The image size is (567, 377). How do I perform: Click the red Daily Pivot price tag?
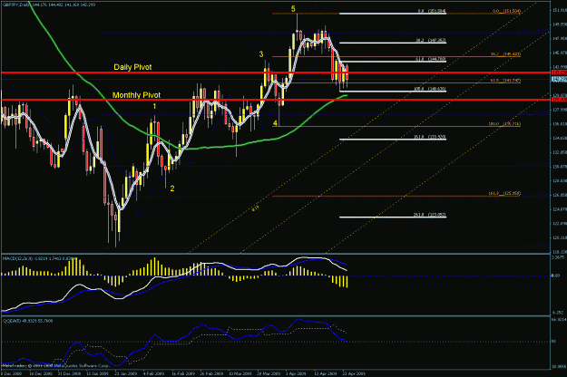click(x=559, y=72)
